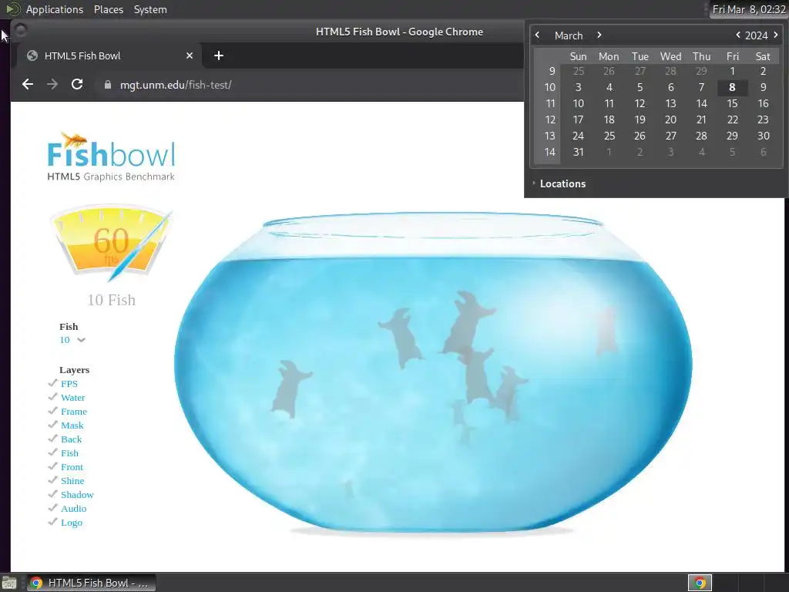Reload the Fish Bowl page

point(77,85)
